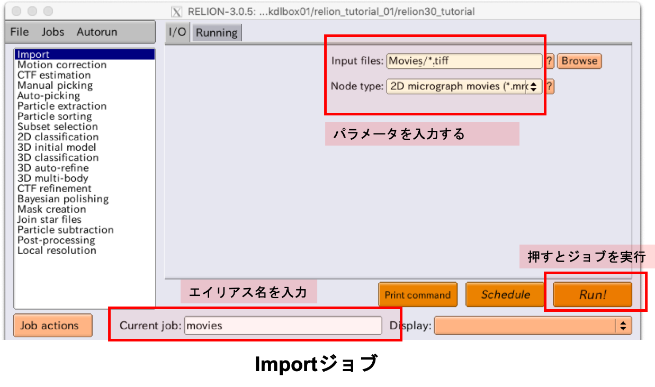This screenshot has width=655, height=387.
Task: Pick Mask creation in job list
Action: [85, 210]
